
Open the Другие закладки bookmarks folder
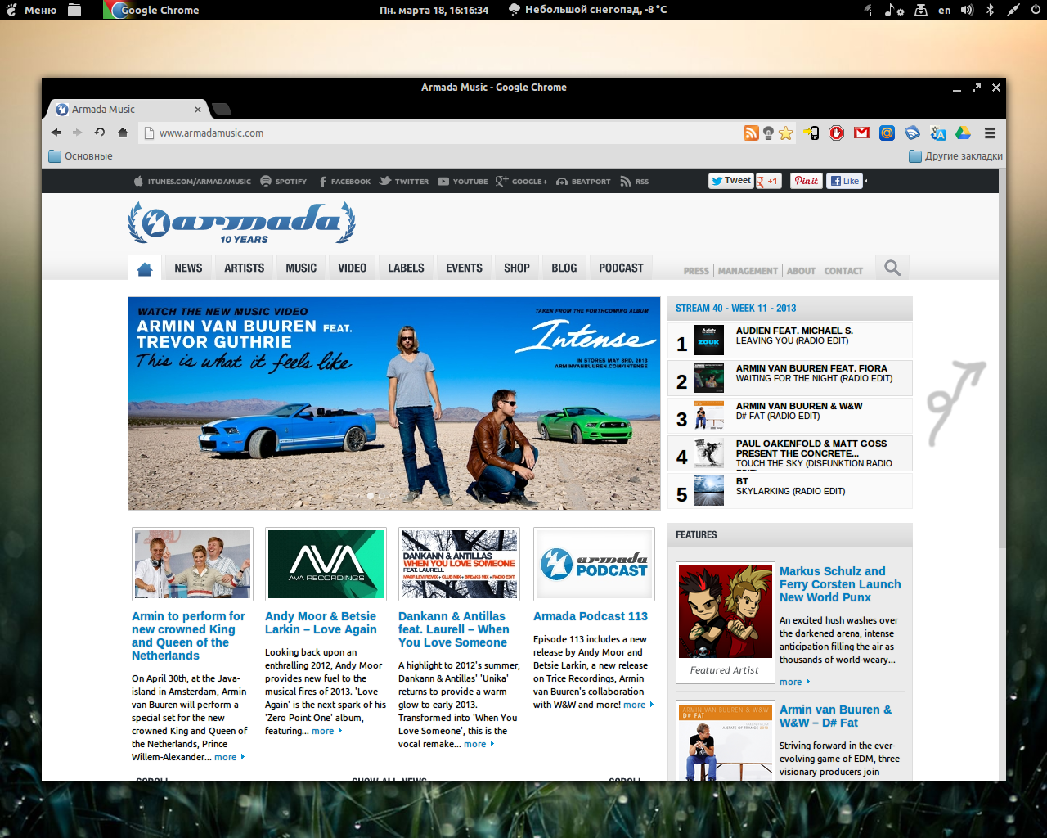click(955, 156)
